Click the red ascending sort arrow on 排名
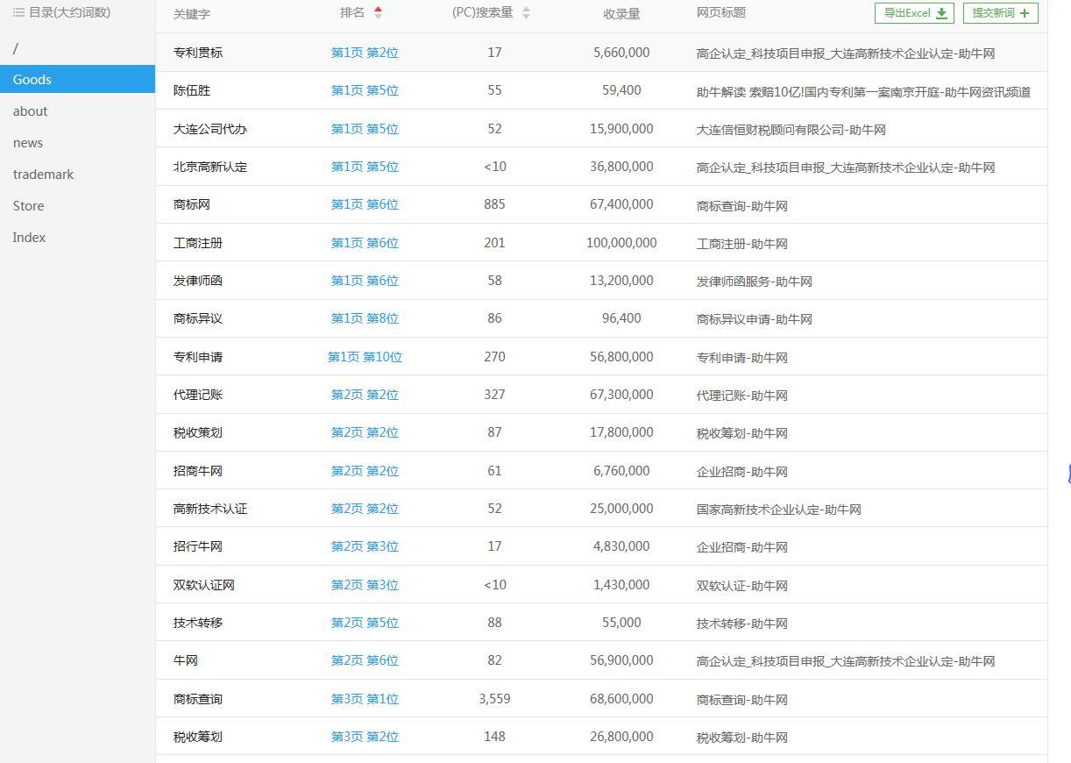1071x763 pixels. click(378, 9)
